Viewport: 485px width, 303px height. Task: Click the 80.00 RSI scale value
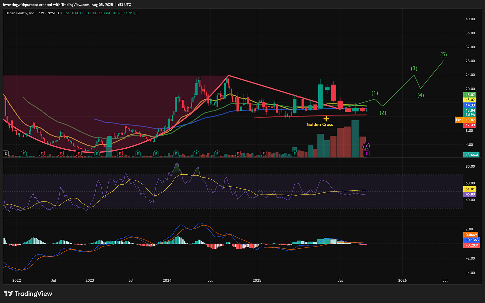pos(470,166)
